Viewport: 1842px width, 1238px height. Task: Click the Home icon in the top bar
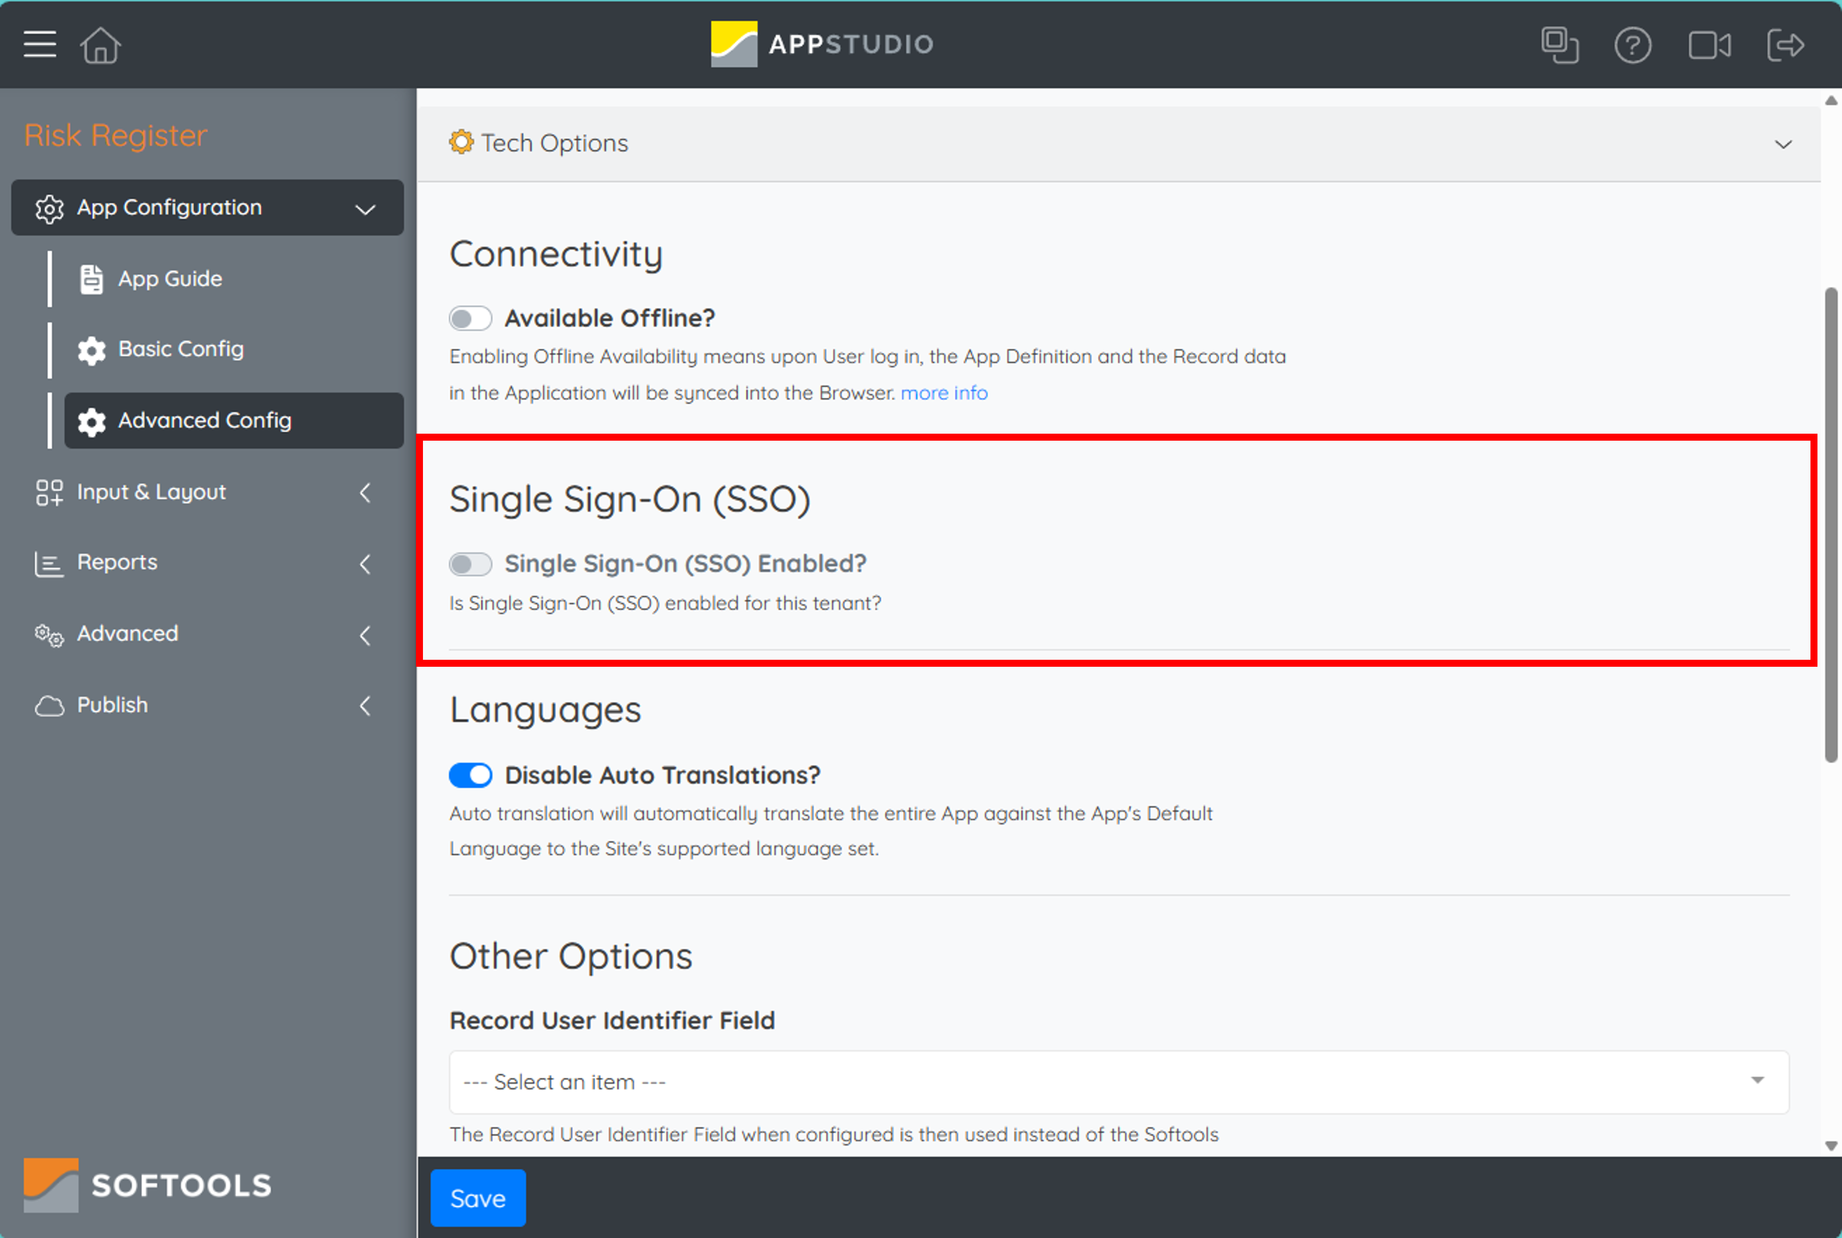(x=100, y=45)
